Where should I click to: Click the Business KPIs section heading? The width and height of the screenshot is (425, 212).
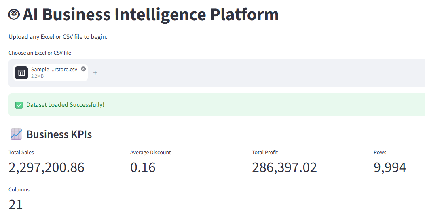[x=59, y=134]
